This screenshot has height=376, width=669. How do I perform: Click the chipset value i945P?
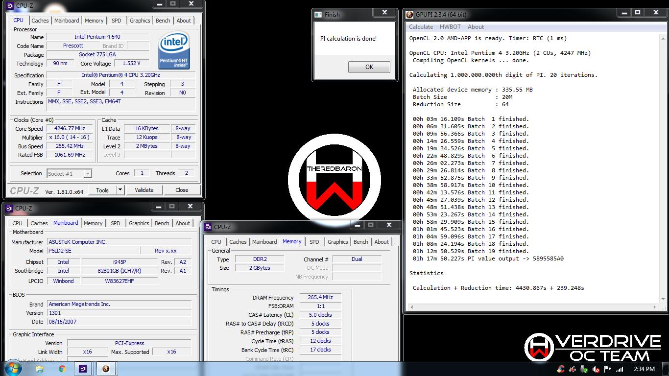(x=119, y=262)
